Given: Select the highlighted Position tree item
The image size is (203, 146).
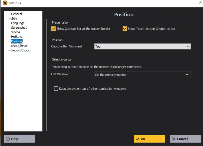Looking at the screenshot, I should [x=17, y=41].
